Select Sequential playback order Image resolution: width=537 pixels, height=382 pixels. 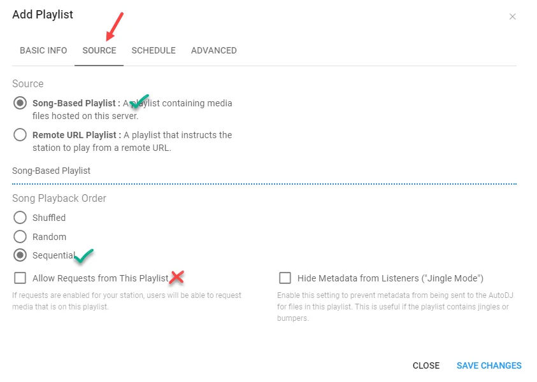(20, 256)
